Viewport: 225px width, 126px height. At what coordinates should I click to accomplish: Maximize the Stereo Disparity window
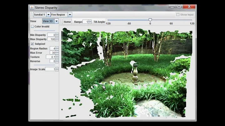click(x=179, y=7)
